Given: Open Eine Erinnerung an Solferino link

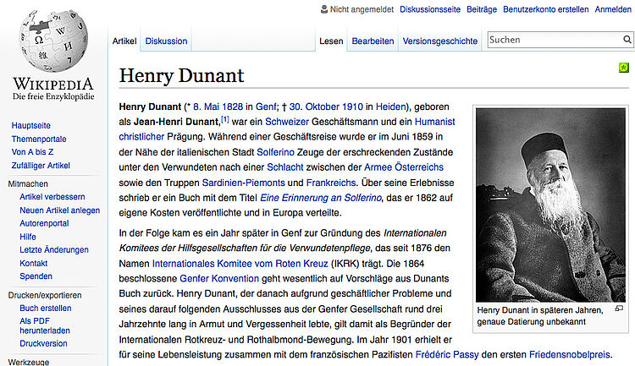Looking at the screenshot, I should (321, 198).
